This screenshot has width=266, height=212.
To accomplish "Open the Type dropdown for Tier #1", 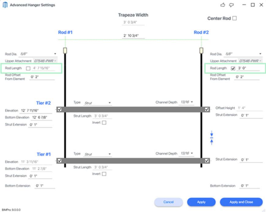I will point(109,154).
